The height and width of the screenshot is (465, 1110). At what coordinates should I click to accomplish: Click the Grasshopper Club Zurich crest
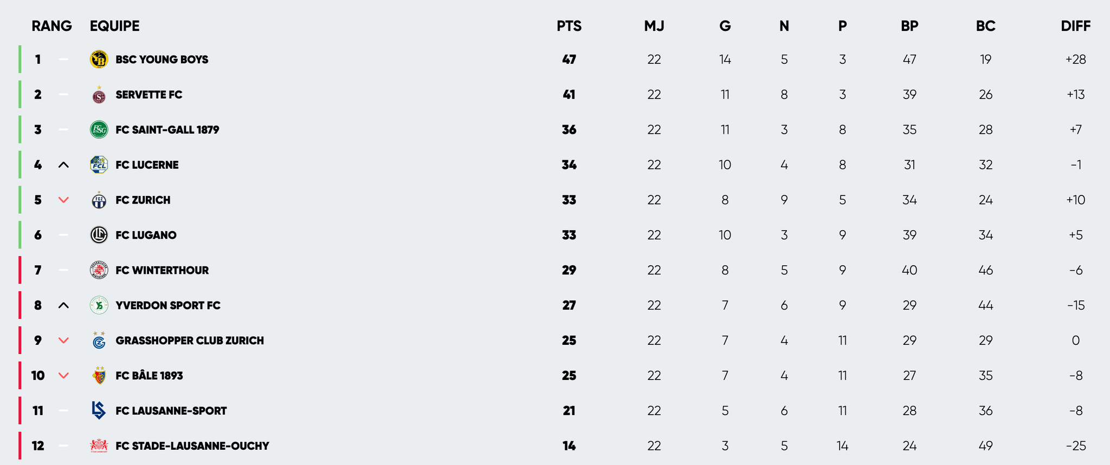(x=99, y=341)
